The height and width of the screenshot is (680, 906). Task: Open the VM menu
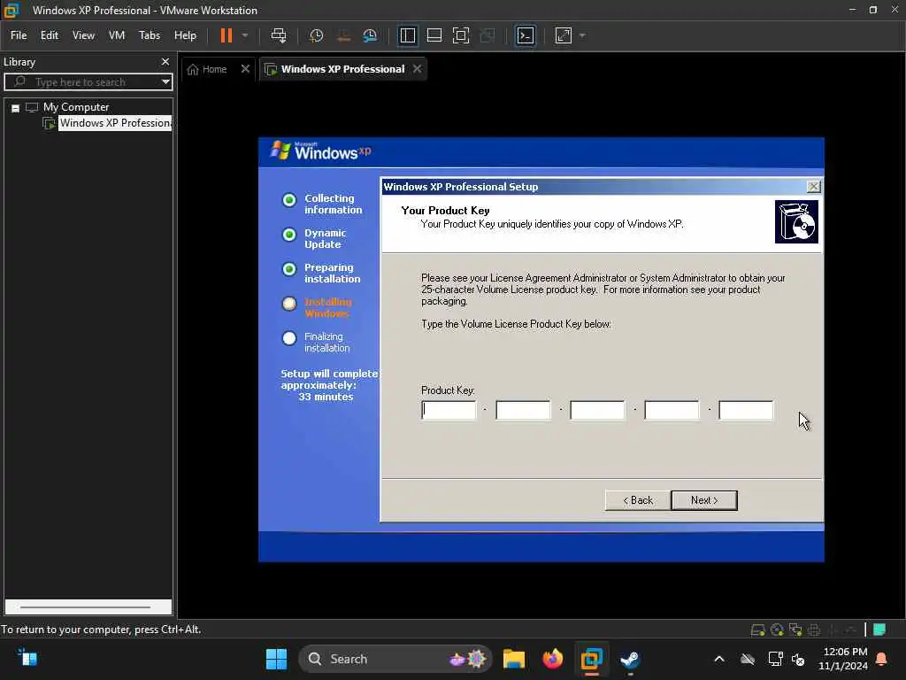[x=117, y=35]
